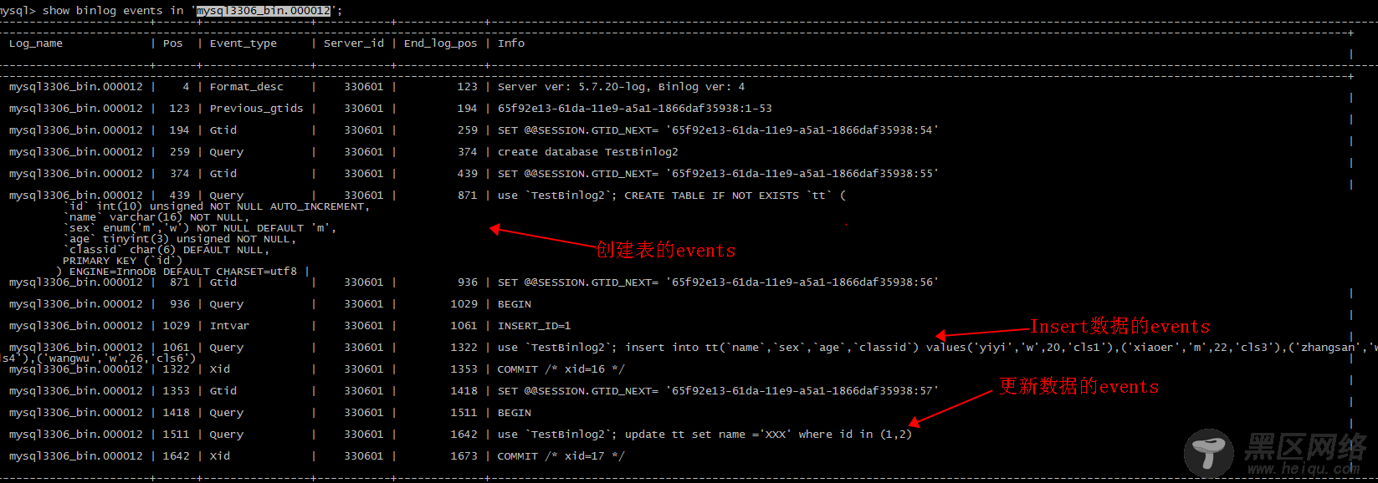Click Pos value '4' in Format_desc row
Screen dimensions: 1378x483
coord(186,87)
